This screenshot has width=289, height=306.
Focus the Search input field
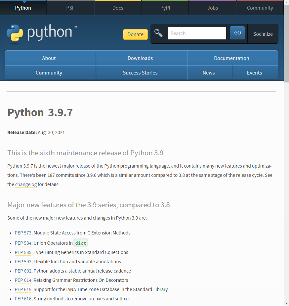pos(197,33)
